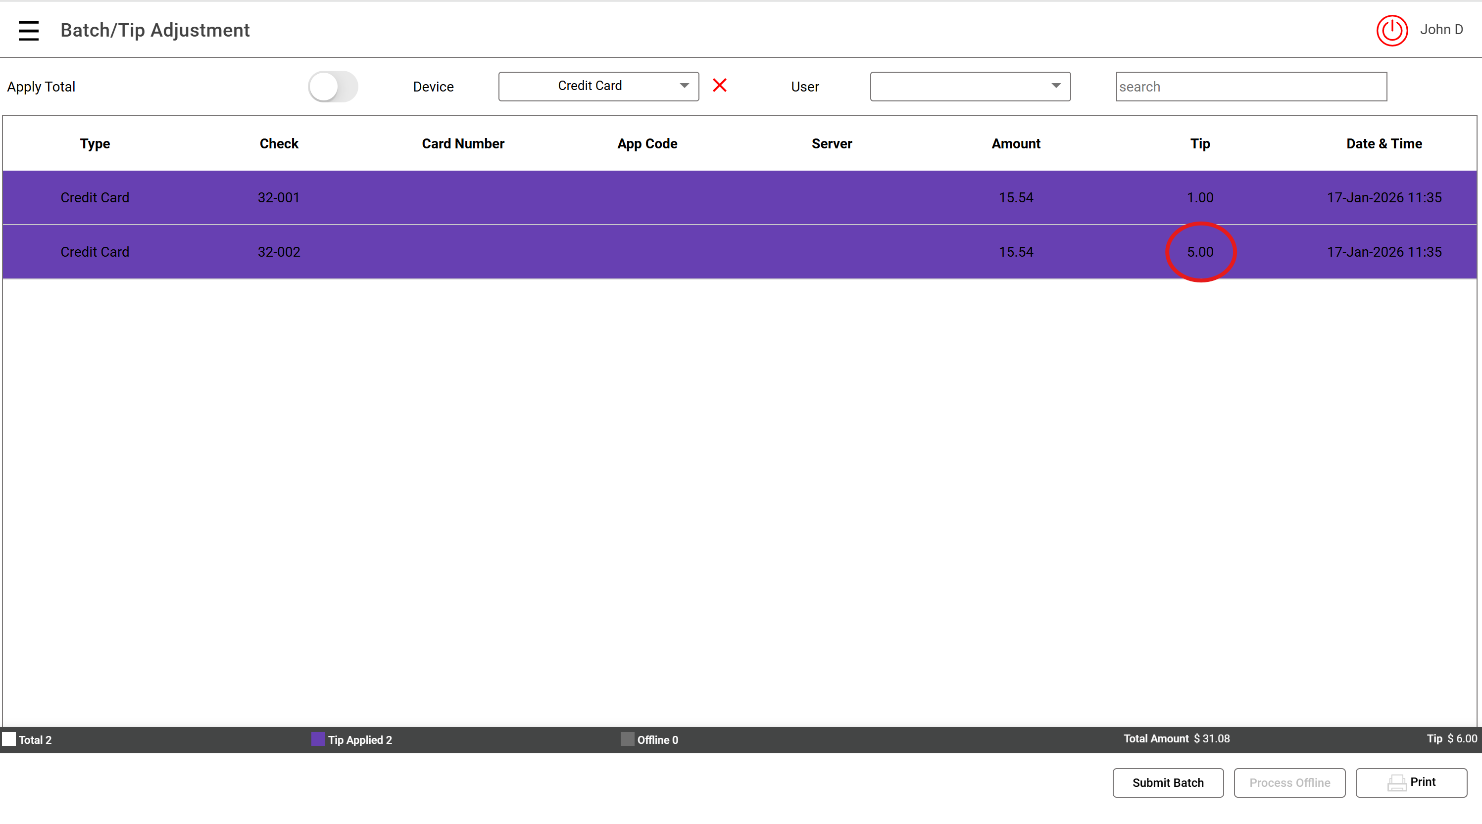Image resolution: width=1482 pixels, height=824 pixels.
Task: Toggle the Apply Total switch
Action: (x=333, y=86)
